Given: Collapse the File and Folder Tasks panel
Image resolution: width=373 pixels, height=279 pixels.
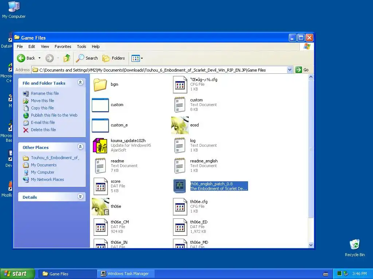Looking at the screenshot, I should (x=80, y=82).
